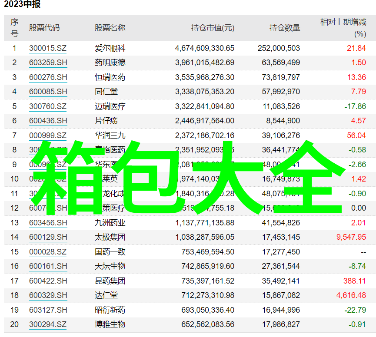The image size is (376, 337).
Task: Select stock name 爱尔眼科
Action: click(110, 48)
